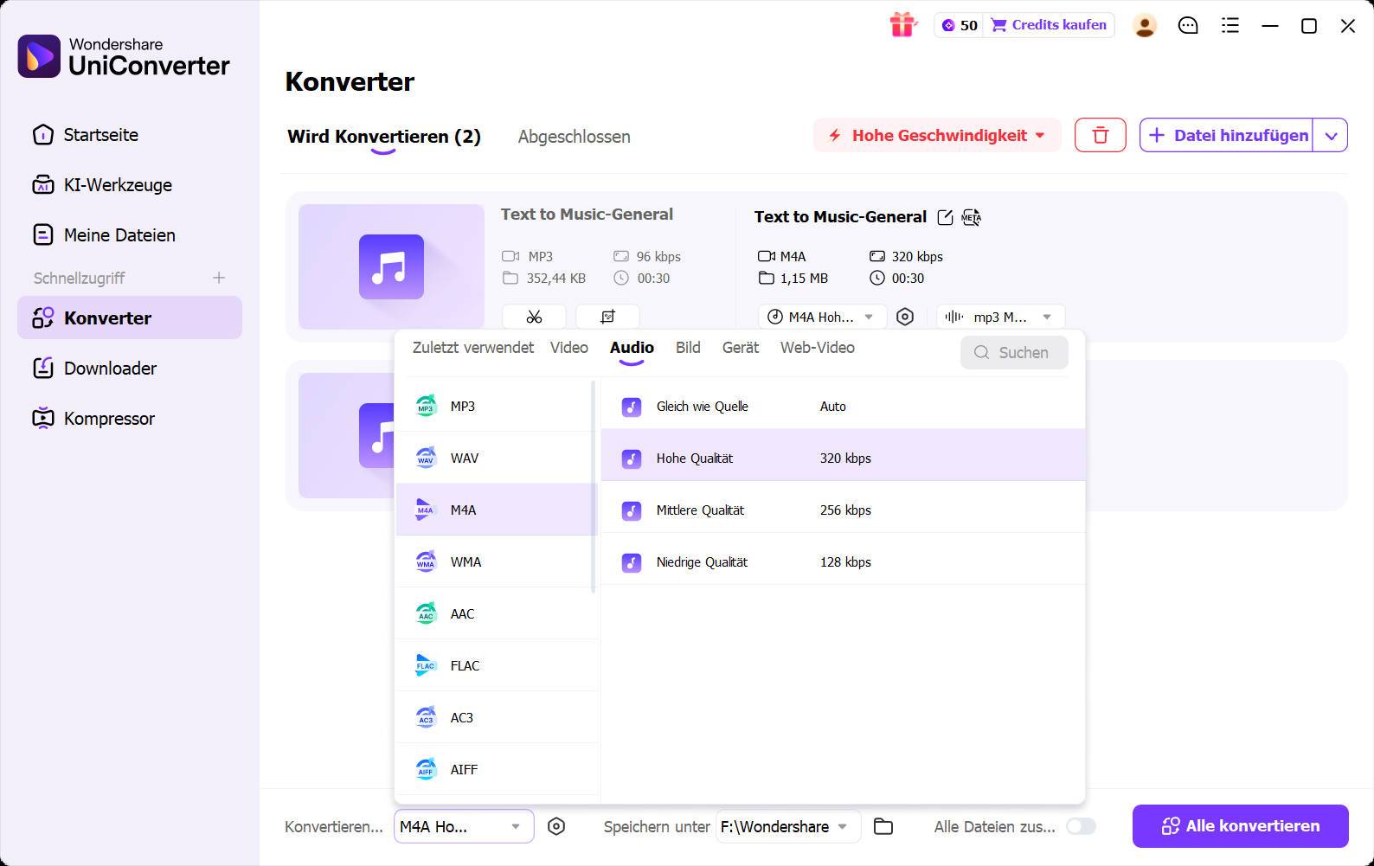Click the scissors trim icon
Image resolution: width=1374 pixels, height=866 pixels.
[534, 317]
